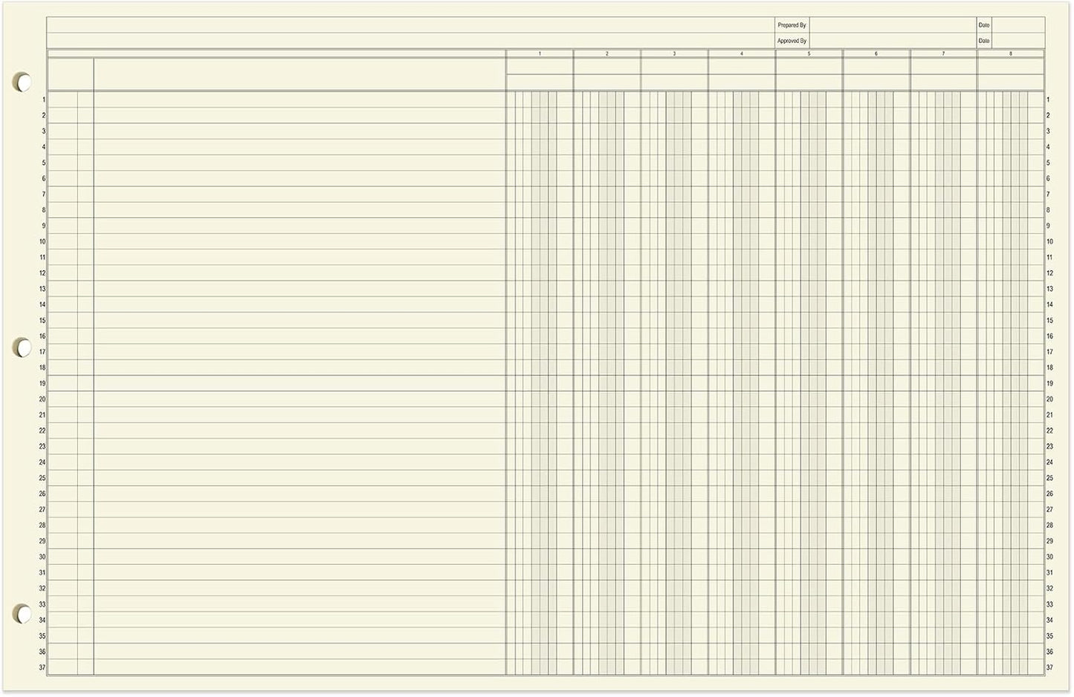Click row number 19 on the right margin
Screen dimensions: 1074x697
[1050, 382]
